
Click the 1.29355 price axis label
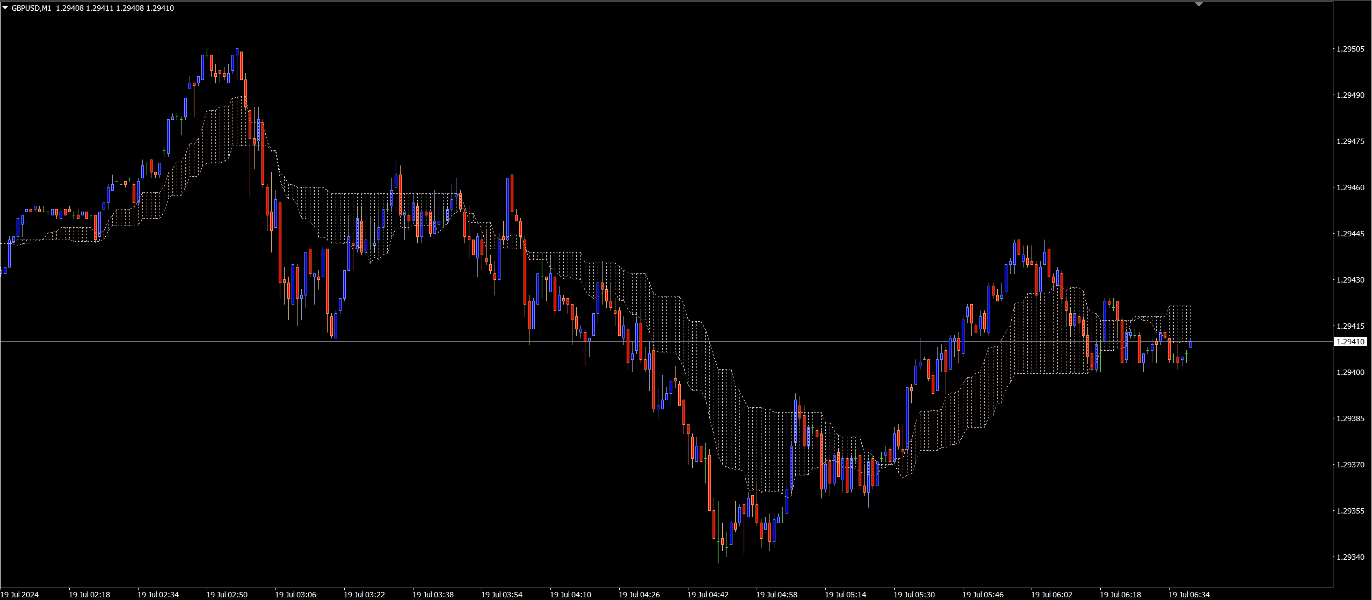pos(1349,511)
